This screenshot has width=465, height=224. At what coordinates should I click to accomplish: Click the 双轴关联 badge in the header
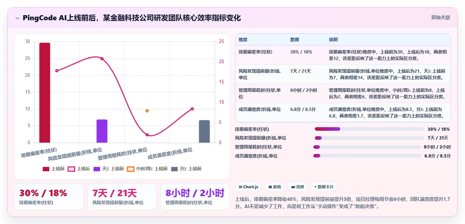pyautogui.click(x=441, y=17)
